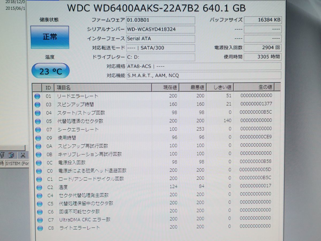The height and width of the screenshot is (241, 321).
Task: Click the SYSTEM (Por status cell in background window
Action: (17, 163)
